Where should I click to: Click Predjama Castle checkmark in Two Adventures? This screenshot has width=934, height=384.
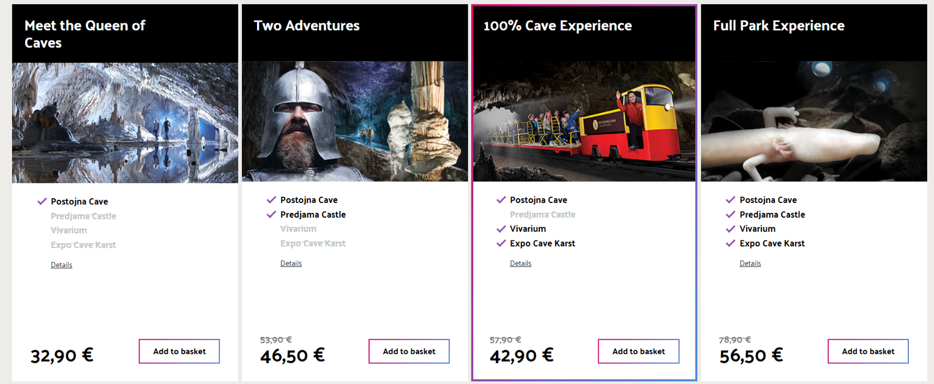(x=272, y=215)
